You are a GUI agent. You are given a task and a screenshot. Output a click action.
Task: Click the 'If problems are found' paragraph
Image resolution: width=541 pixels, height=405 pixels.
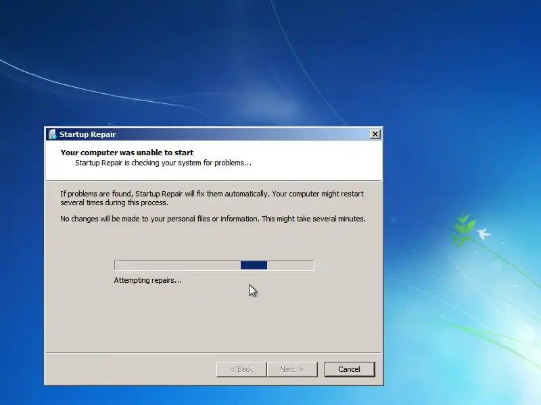coord(212,198)
